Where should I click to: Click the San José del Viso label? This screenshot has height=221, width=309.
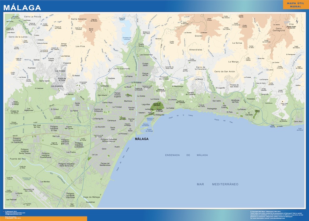37,126
